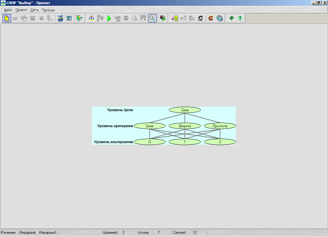Viewport: 328px width, 237px height.
Task: Click the green Play arrow icon
Action: 109,18
